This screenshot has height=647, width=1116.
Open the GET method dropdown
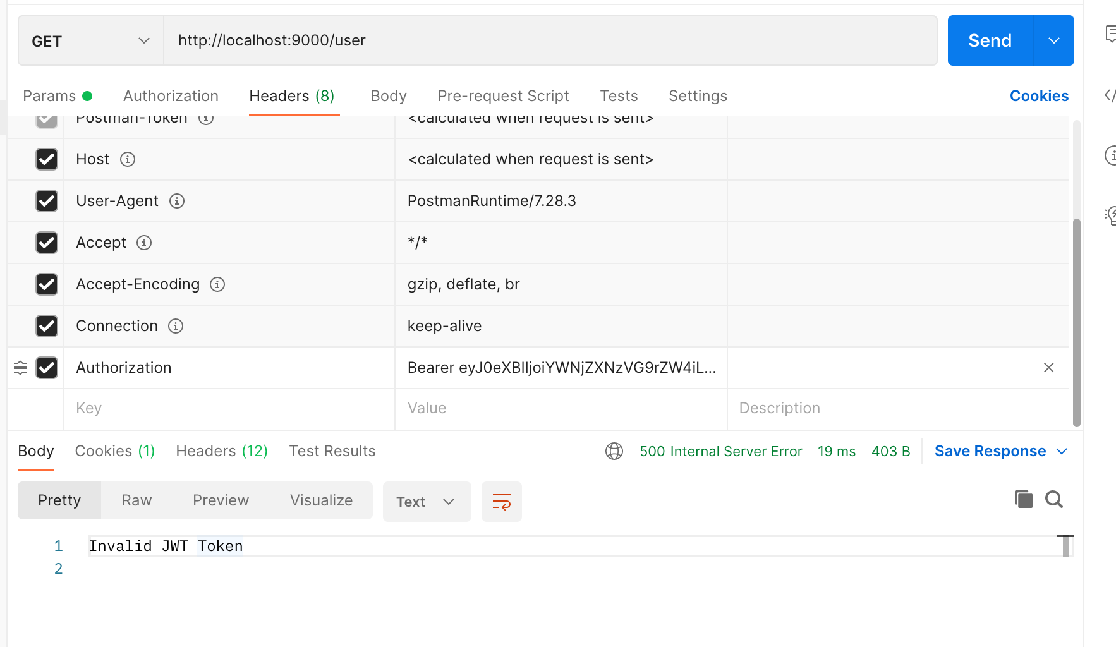pos(91,41)
